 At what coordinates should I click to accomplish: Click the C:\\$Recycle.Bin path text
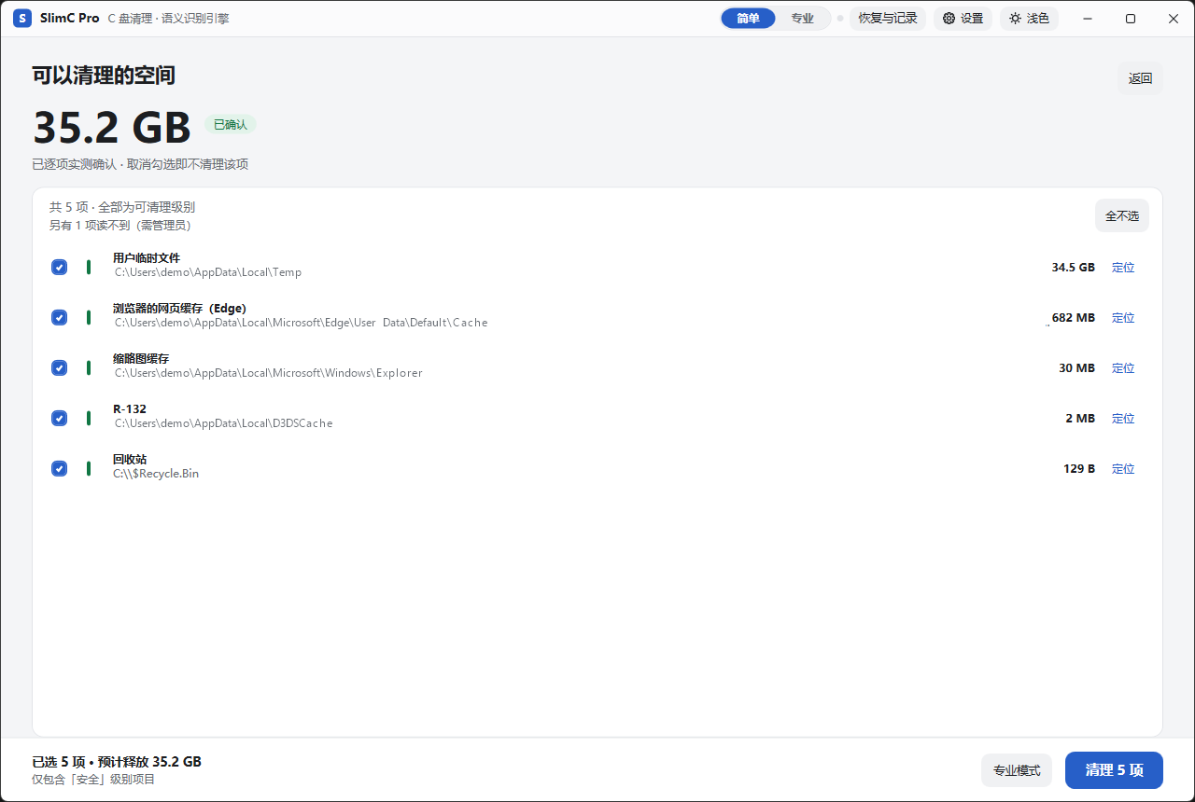[156, 474]
